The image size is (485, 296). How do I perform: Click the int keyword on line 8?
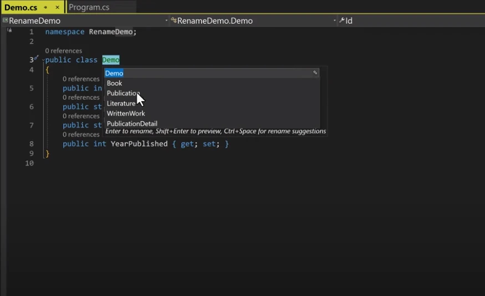point(100,144)
